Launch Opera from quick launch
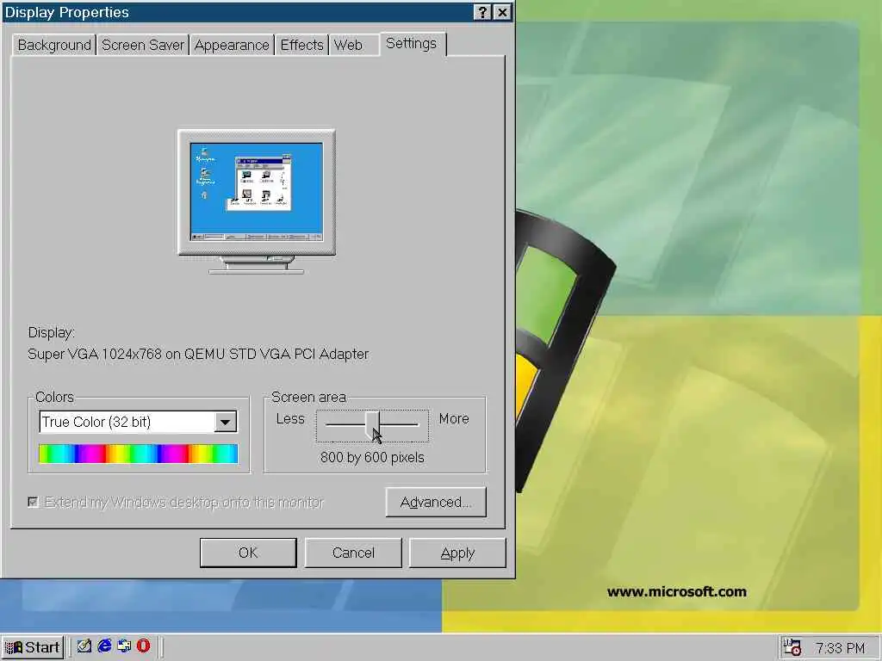The width and height of the screenshot is (882, 661). point(144,646)
